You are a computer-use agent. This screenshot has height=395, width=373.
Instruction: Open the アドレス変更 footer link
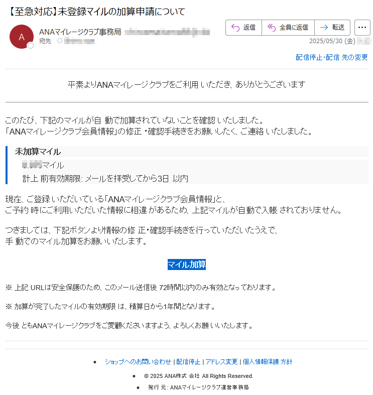pyautogui.click(x=221, y=362)
